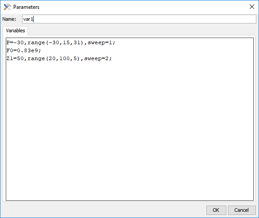Click the Z1=50 text in third line

15,58
